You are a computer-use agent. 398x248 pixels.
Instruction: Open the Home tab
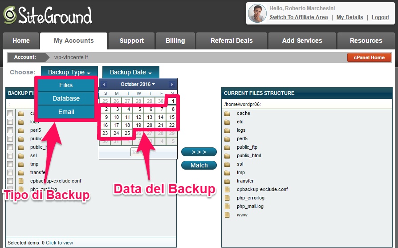[21, 41]
